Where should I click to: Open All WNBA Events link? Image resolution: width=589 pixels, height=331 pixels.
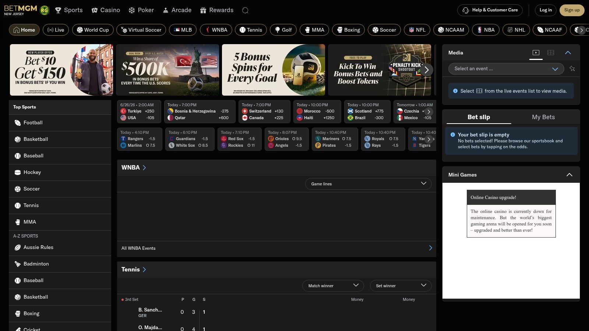[x=276, y=248]
